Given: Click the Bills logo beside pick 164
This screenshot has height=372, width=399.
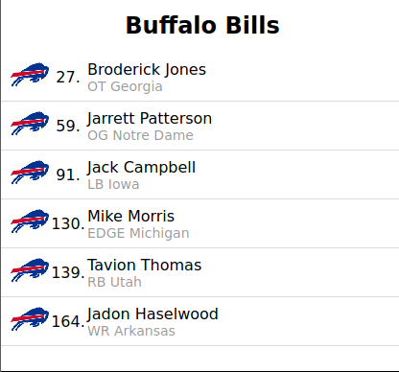Looking at the screenshot, I should pos(30,319).
